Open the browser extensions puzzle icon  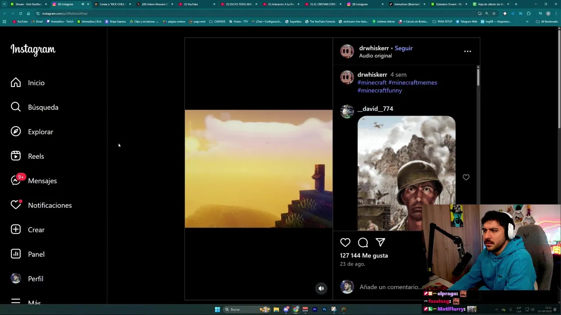point(529,14)
